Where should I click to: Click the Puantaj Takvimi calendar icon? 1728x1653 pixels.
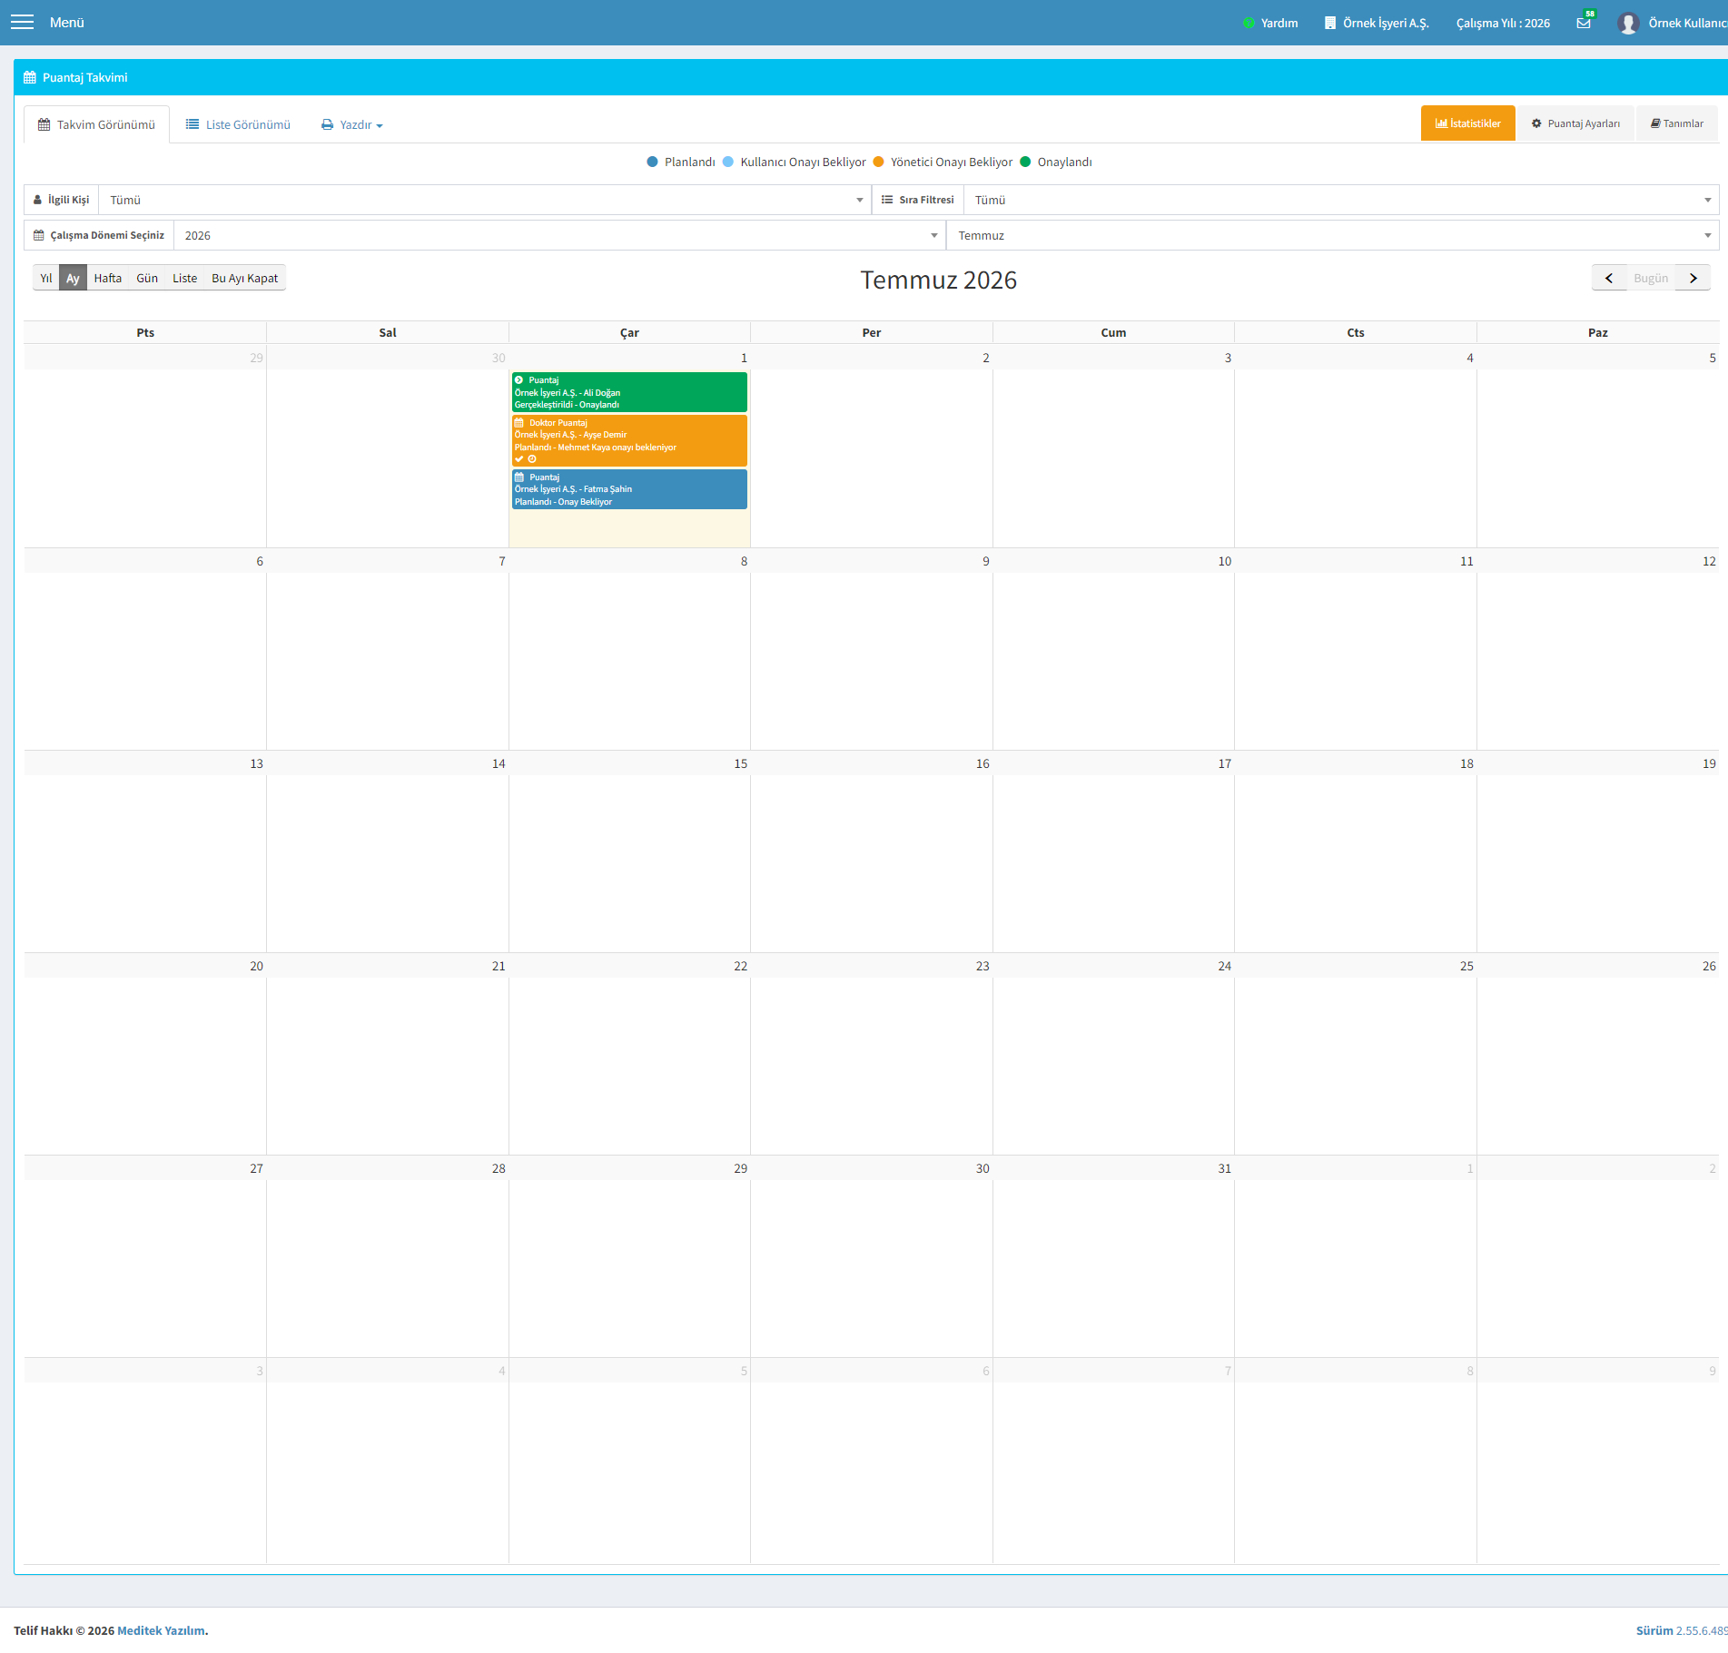[30, 77]
